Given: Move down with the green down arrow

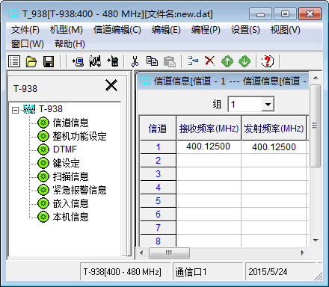Looking at the screenshot, I should [245, 61].
